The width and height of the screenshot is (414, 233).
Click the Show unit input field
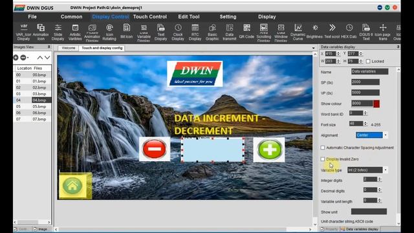(369, 212)
